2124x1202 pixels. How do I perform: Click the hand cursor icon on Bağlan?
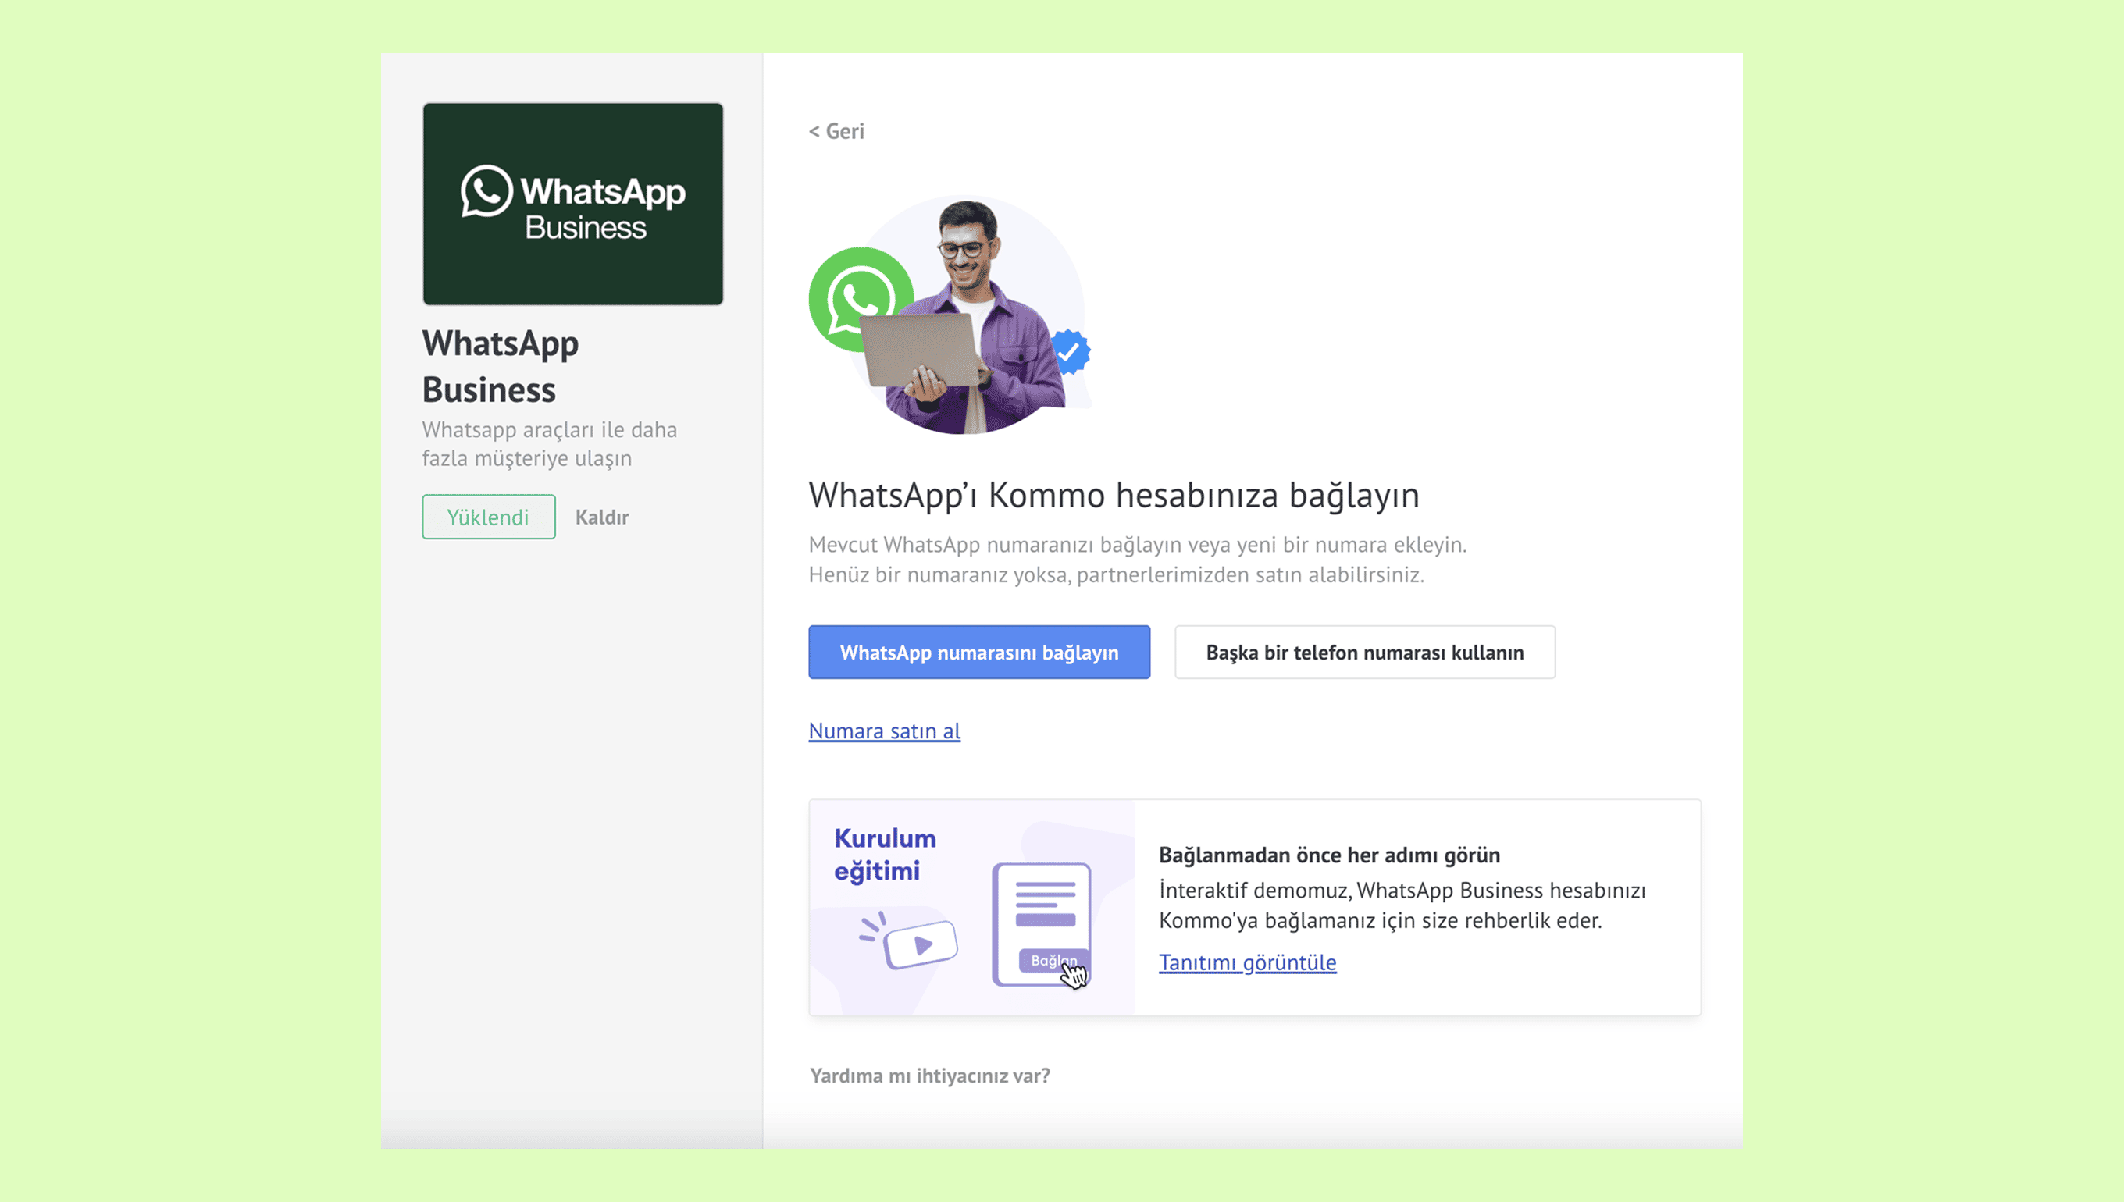pyautogui.click(x=1074, y=976)
